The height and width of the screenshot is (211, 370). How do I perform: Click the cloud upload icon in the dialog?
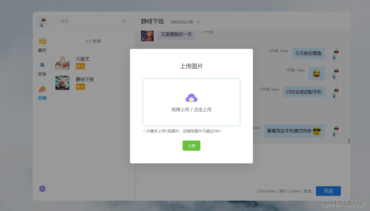191,98
